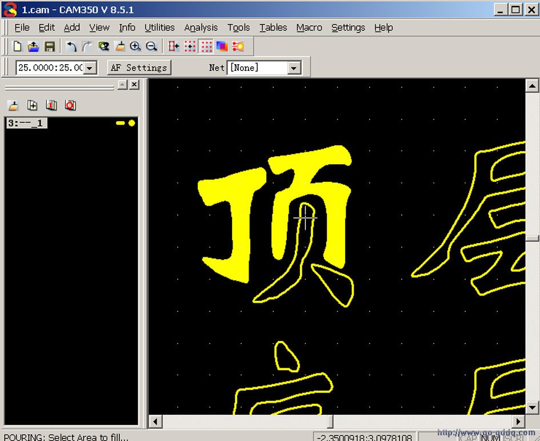The height and width of the screenshot is (441, 540).
Task: Toggle grid visibility dotted icon
Action: tap(206, 46)
